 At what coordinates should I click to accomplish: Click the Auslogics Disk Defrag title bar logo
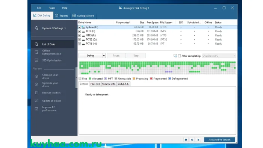click(120, 8)
